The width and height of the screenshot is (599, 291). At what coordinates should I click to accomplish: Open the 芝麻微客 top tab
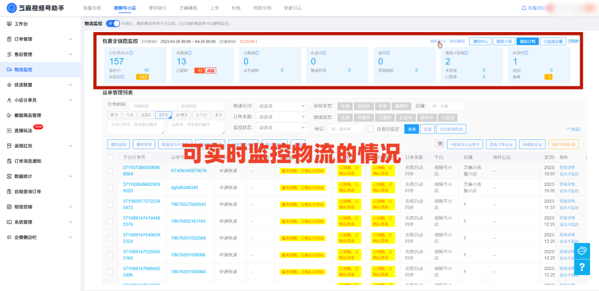(188, 8)
